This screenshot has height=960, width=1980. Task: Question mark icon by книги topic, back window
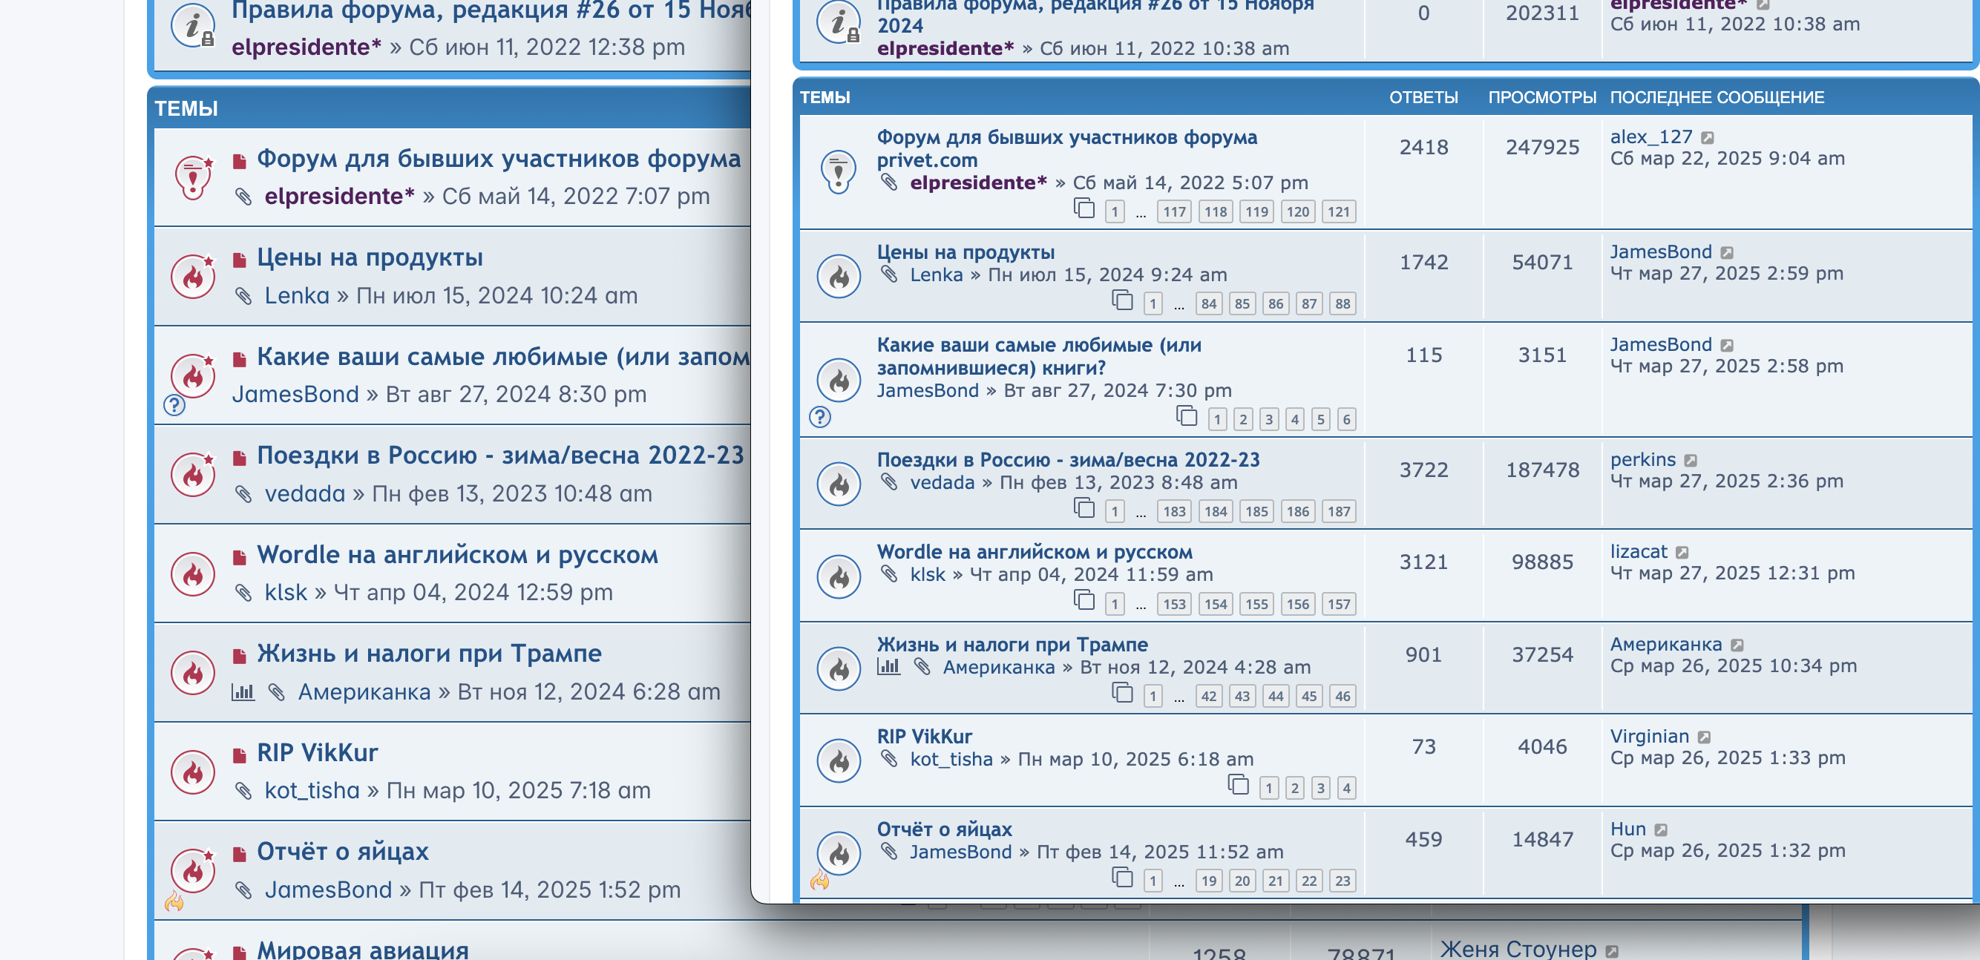tap(174, 405)
